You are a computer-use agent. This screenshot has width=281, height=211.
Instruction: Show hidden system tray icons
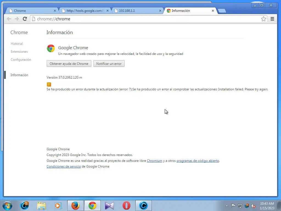227,206
